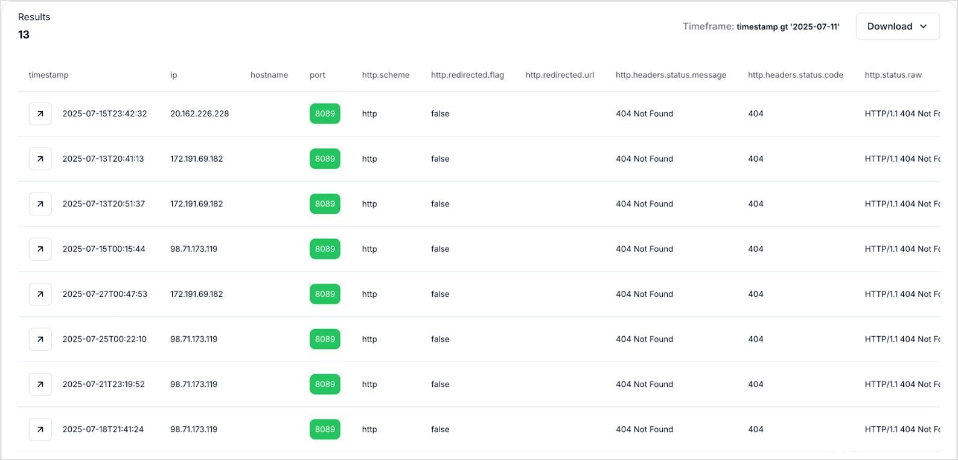Open the 2025-07-13T20:51:37 entry arrow icon
The image size is (958, 460).
click(x=40, y=204)
